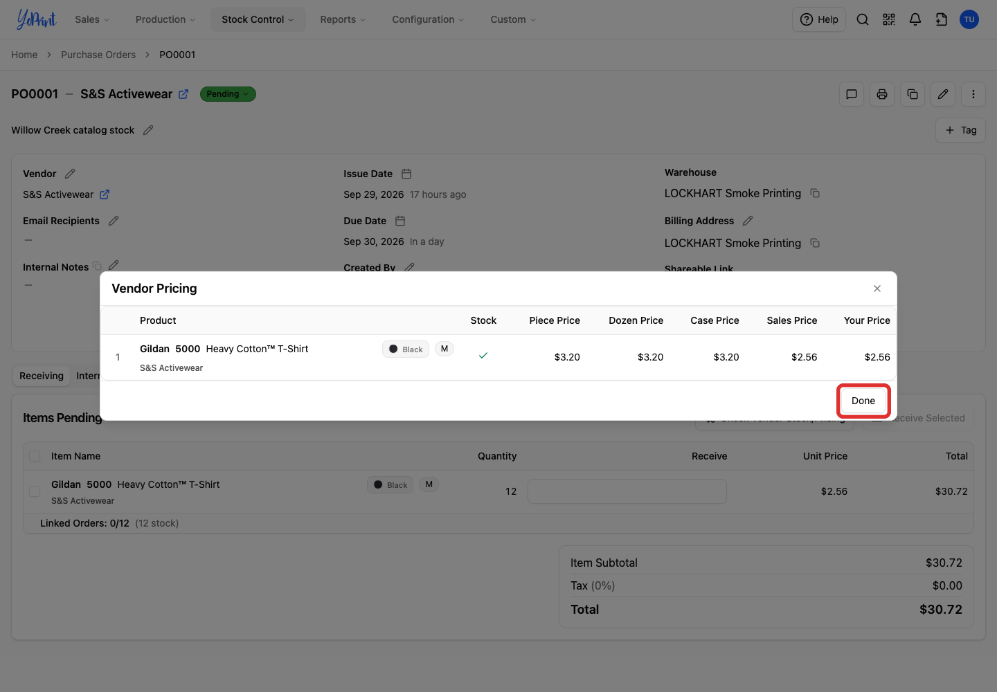997x692 pixels.
Task: Open the search icon in top bar
Action: pos(863,19)
